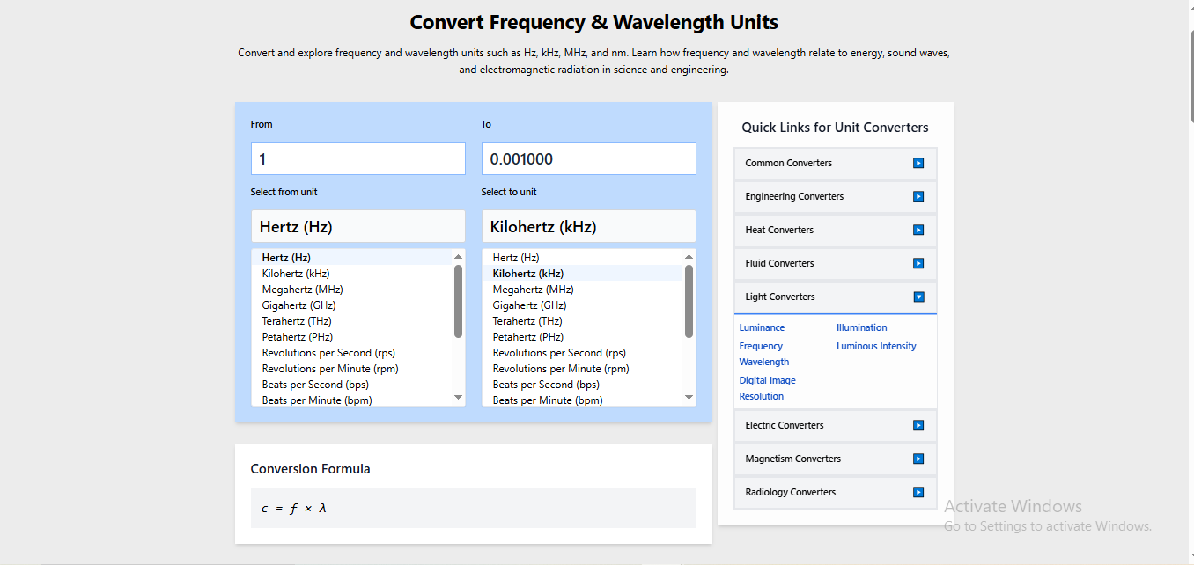Open Heat Converters arrow icon
This screenshot has height=565, width=1194.
click(x=918, y=230)
